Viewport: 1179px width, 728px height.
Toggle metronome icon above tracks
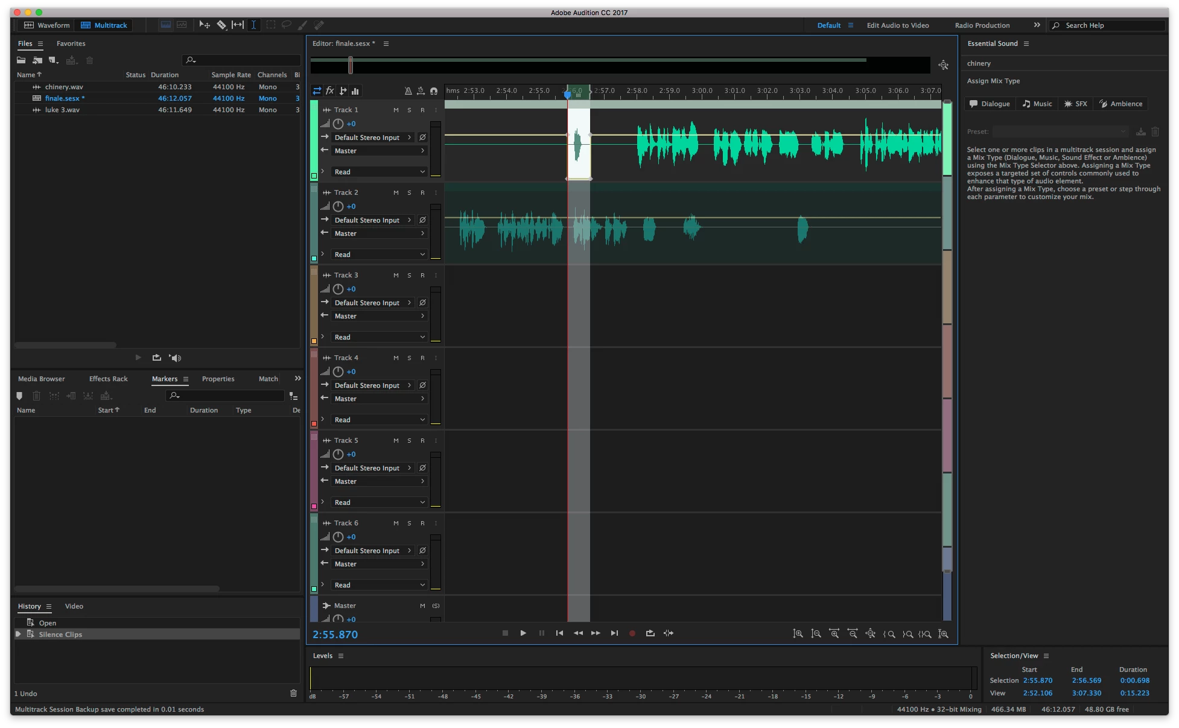tap(408, 91)
